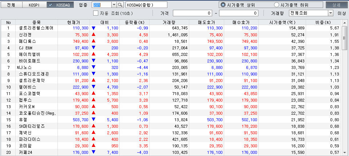
Task: Click the KOSDAQ(종합) sector name field
Action: click(146, 5)
